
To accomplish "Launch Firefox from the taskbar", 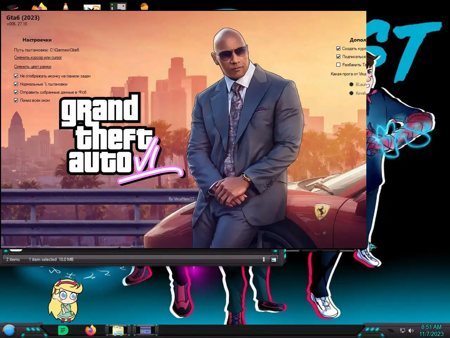I will coord(91,330).
